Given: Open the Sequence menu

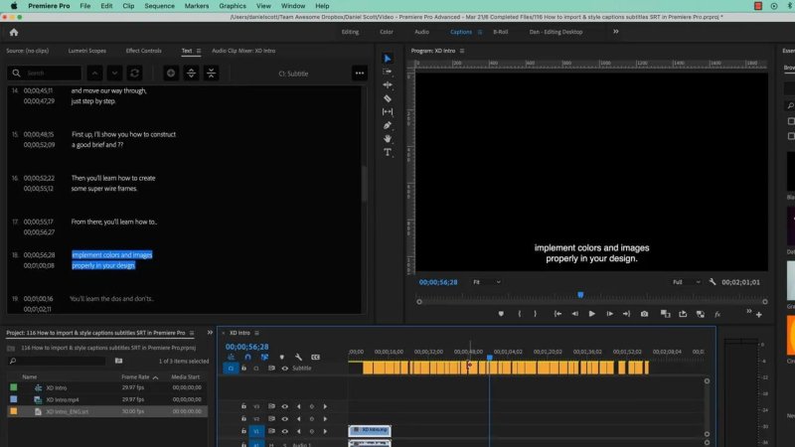Looking at the screenshot, I should pyautogui.click(x=159, y=6).
